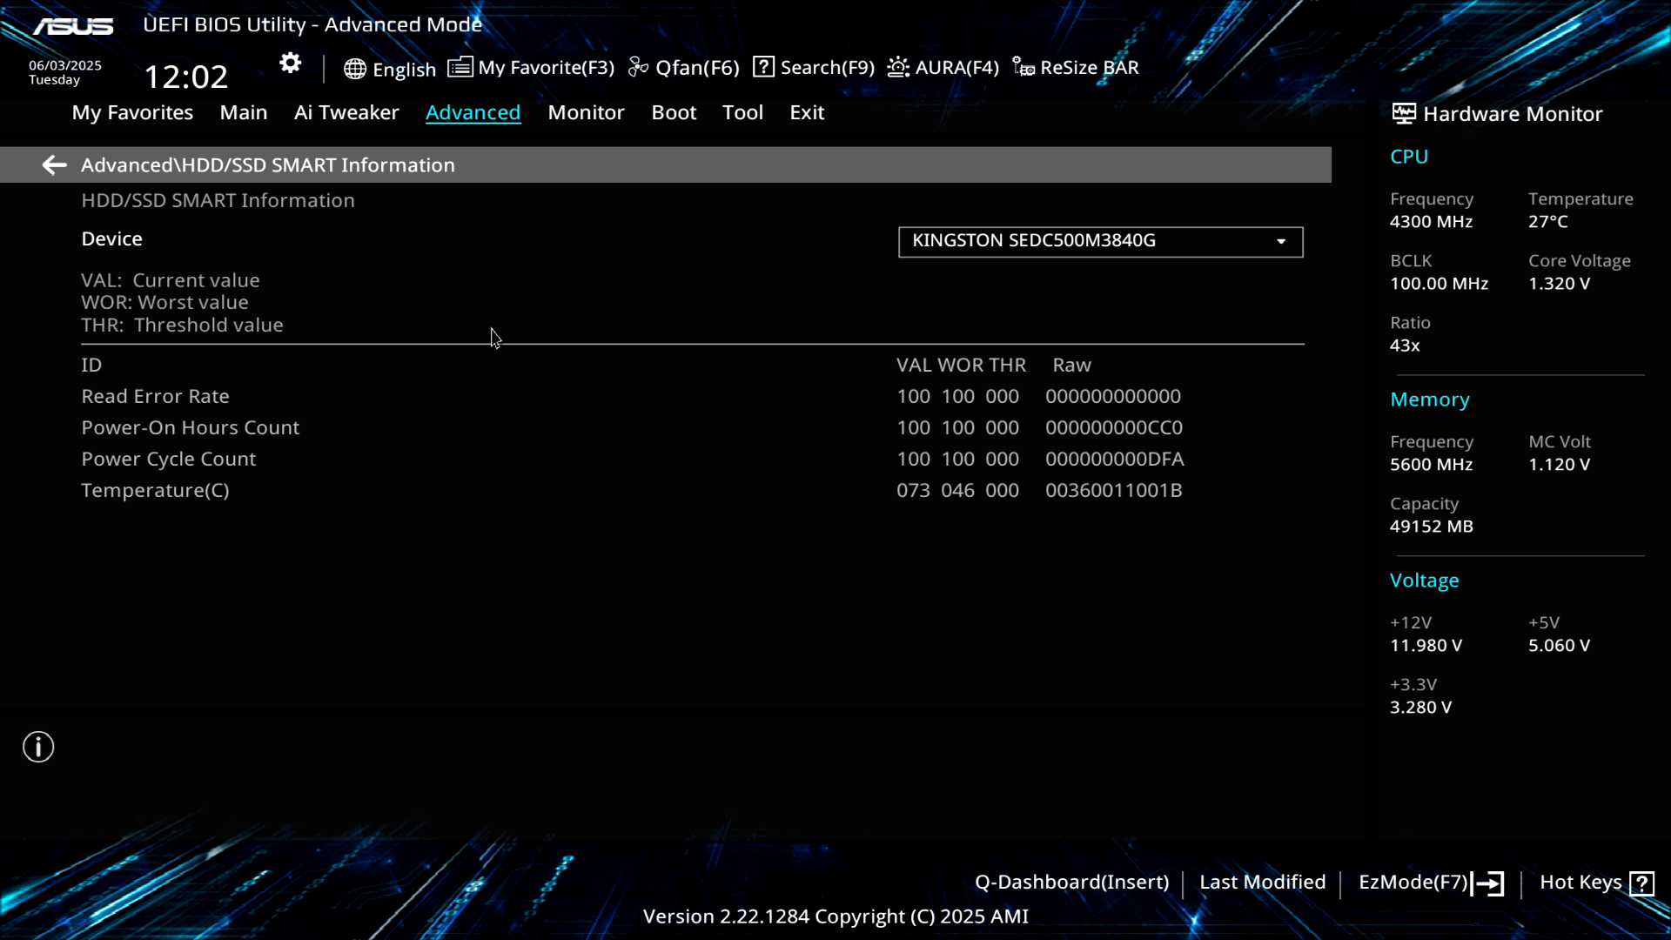Open Search(F9) question mark icon

pos(763,67)
